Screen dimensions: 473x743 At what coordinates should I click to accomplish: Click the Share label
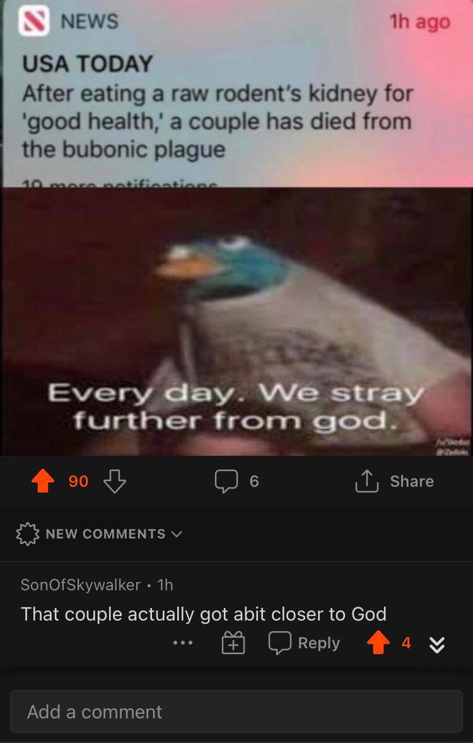pos(412,481)
